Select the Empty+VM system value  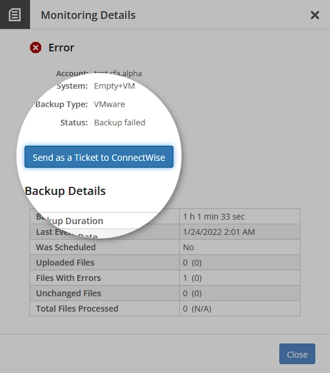[114, 86]
